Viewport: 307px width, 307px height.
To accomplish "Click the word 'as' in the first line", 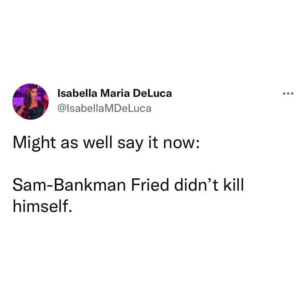I will [x=69, y=144].
